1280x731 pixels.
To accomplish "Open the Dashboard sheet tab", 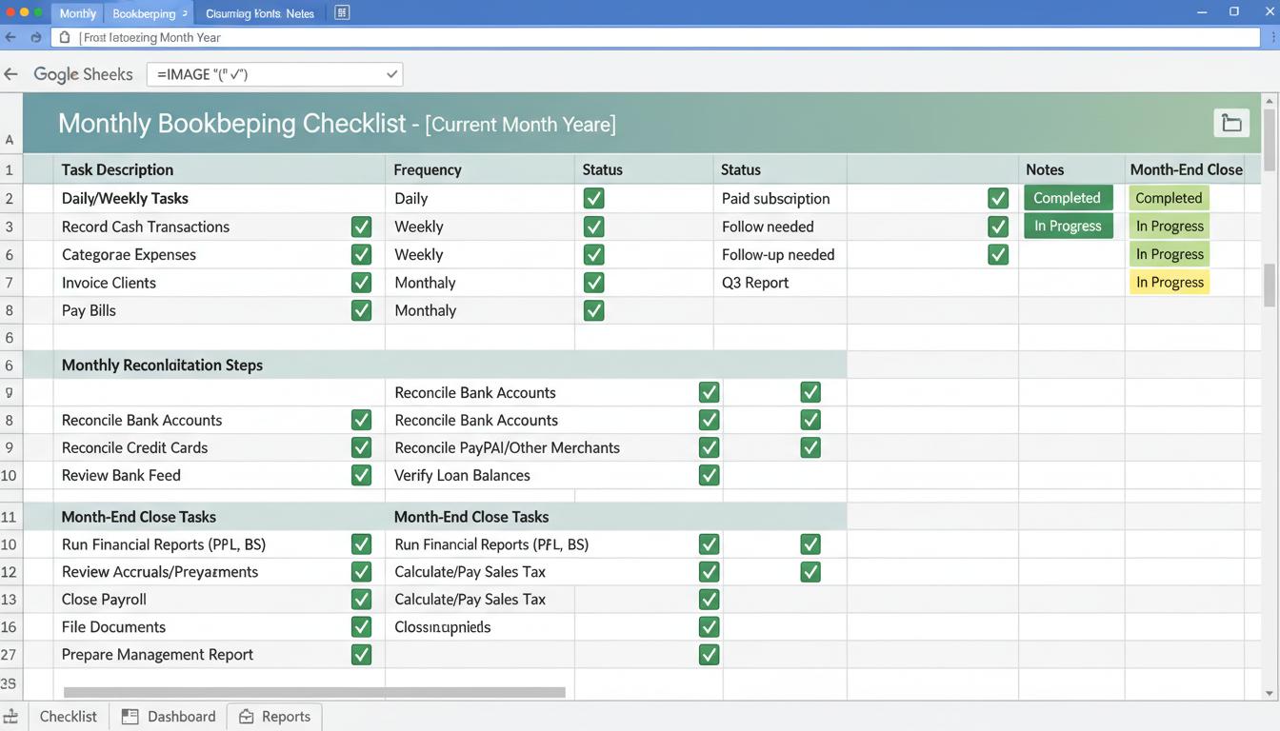I will pyautogui.click(x=169, y=716).
